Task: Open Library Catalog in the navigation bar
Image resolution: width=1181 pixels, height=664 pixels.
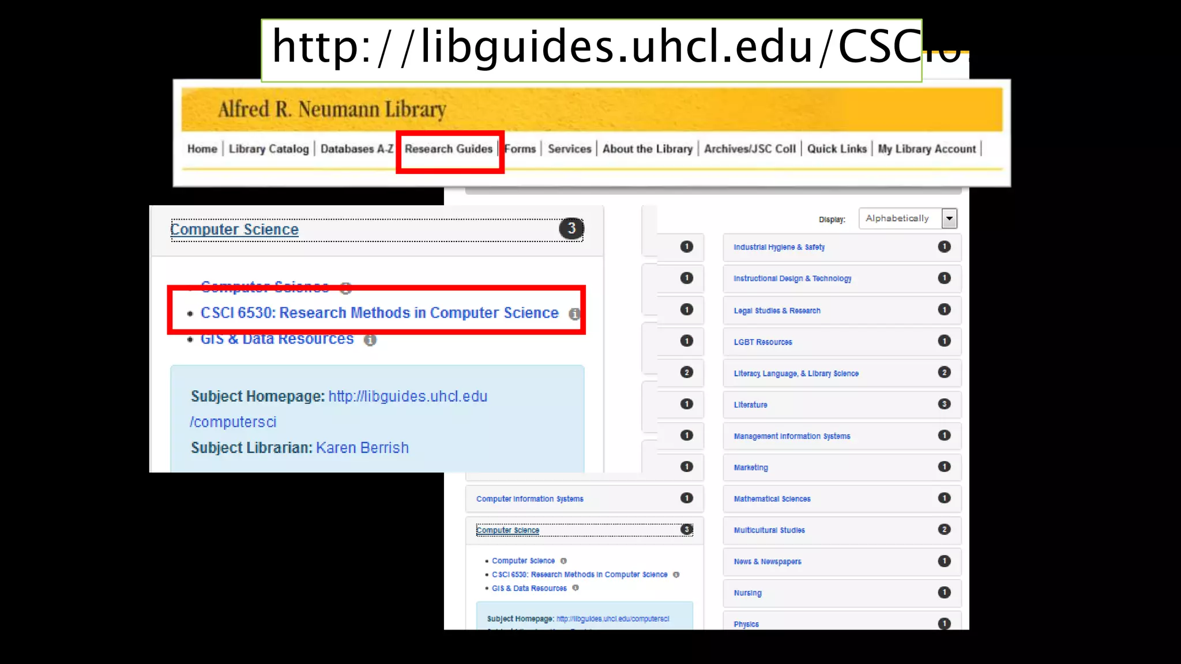Action: coord(269,149)
